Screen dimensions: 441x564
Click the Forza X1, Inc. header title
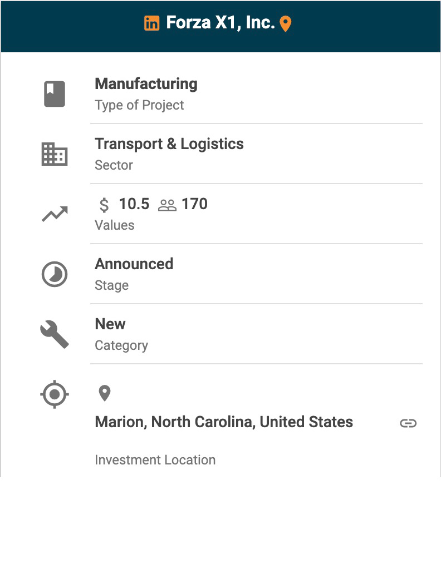pos(220,23)
